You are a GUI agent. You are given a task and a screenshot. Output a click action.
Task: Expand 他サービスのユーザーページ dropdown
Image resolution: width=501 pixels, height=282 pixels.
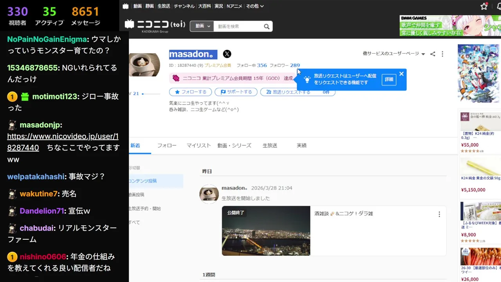pos(394,54)
